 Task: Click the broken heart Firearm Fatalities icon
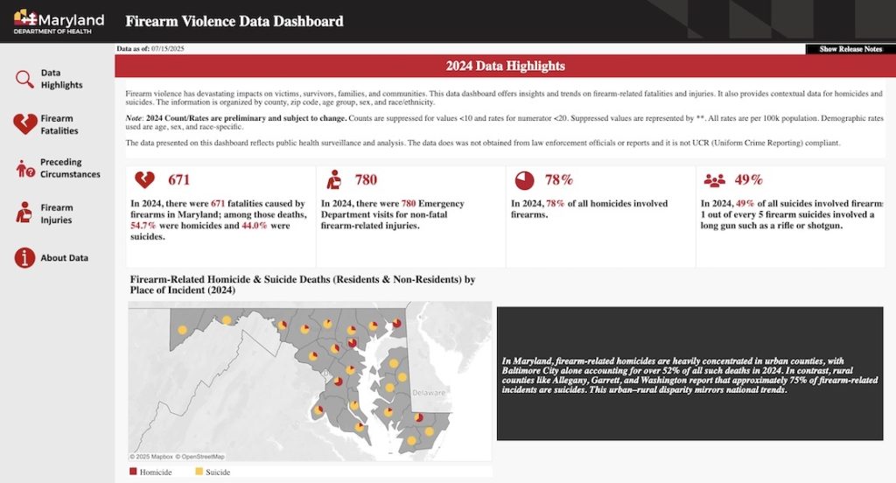click(25, 124)
